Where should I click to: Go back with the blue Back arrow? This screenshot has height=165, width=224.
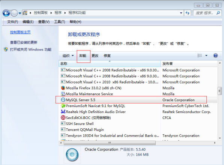pos(6,13)
